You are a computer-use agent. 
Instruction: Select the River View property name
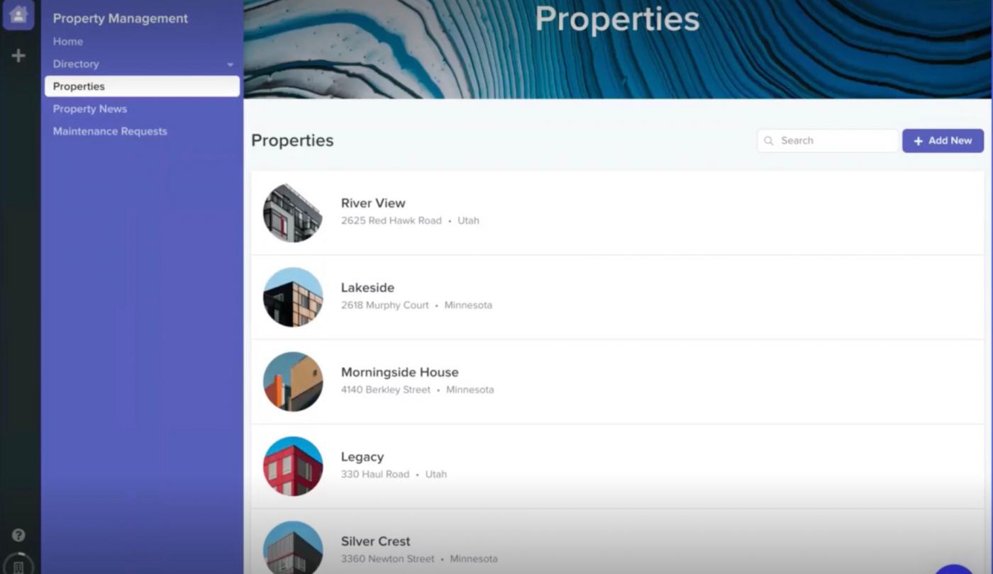click(x=373, y=203)
